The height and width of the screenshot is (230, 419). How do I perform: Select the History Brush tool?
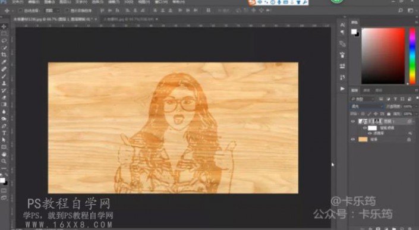point(4,90)
